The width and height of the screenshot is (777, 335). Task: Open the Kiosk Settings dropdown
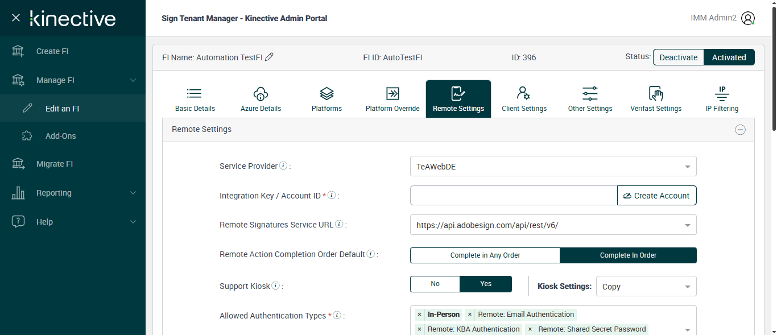click(x=646, y=287)
